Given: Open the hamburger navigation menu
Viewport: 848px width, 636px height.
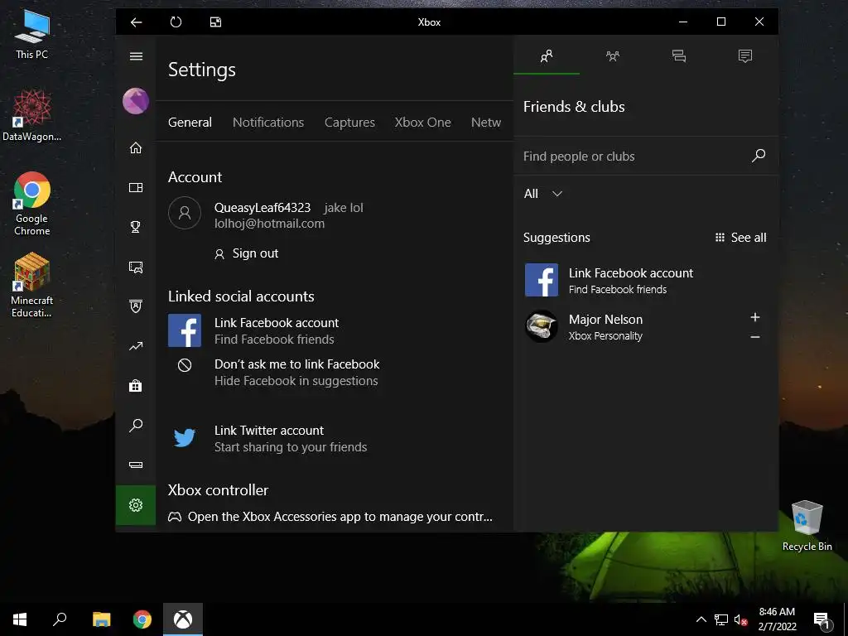Looking at the screenshot, I should (137, 56).
